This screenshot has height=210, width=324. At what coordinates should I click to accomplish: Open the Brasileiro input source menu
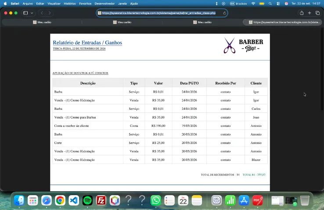click(238, 3)
